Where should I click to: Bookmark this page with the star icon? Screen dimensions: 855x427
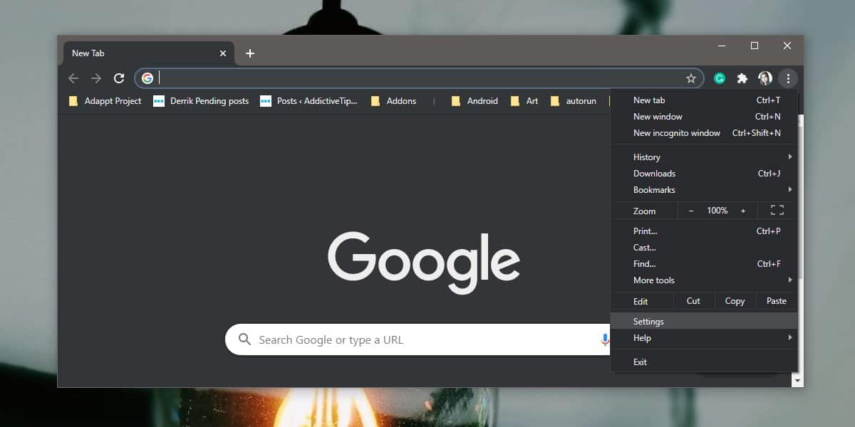tap(690, 78)
